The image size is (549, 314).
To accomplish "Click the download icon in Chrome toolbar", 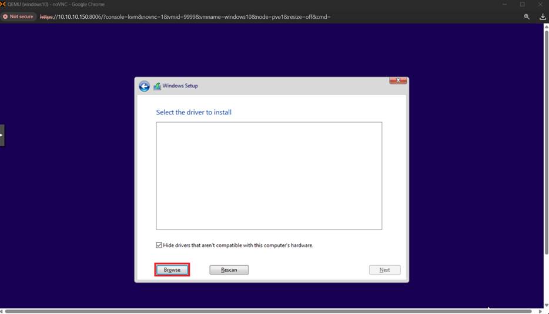I will pos(543,16).
